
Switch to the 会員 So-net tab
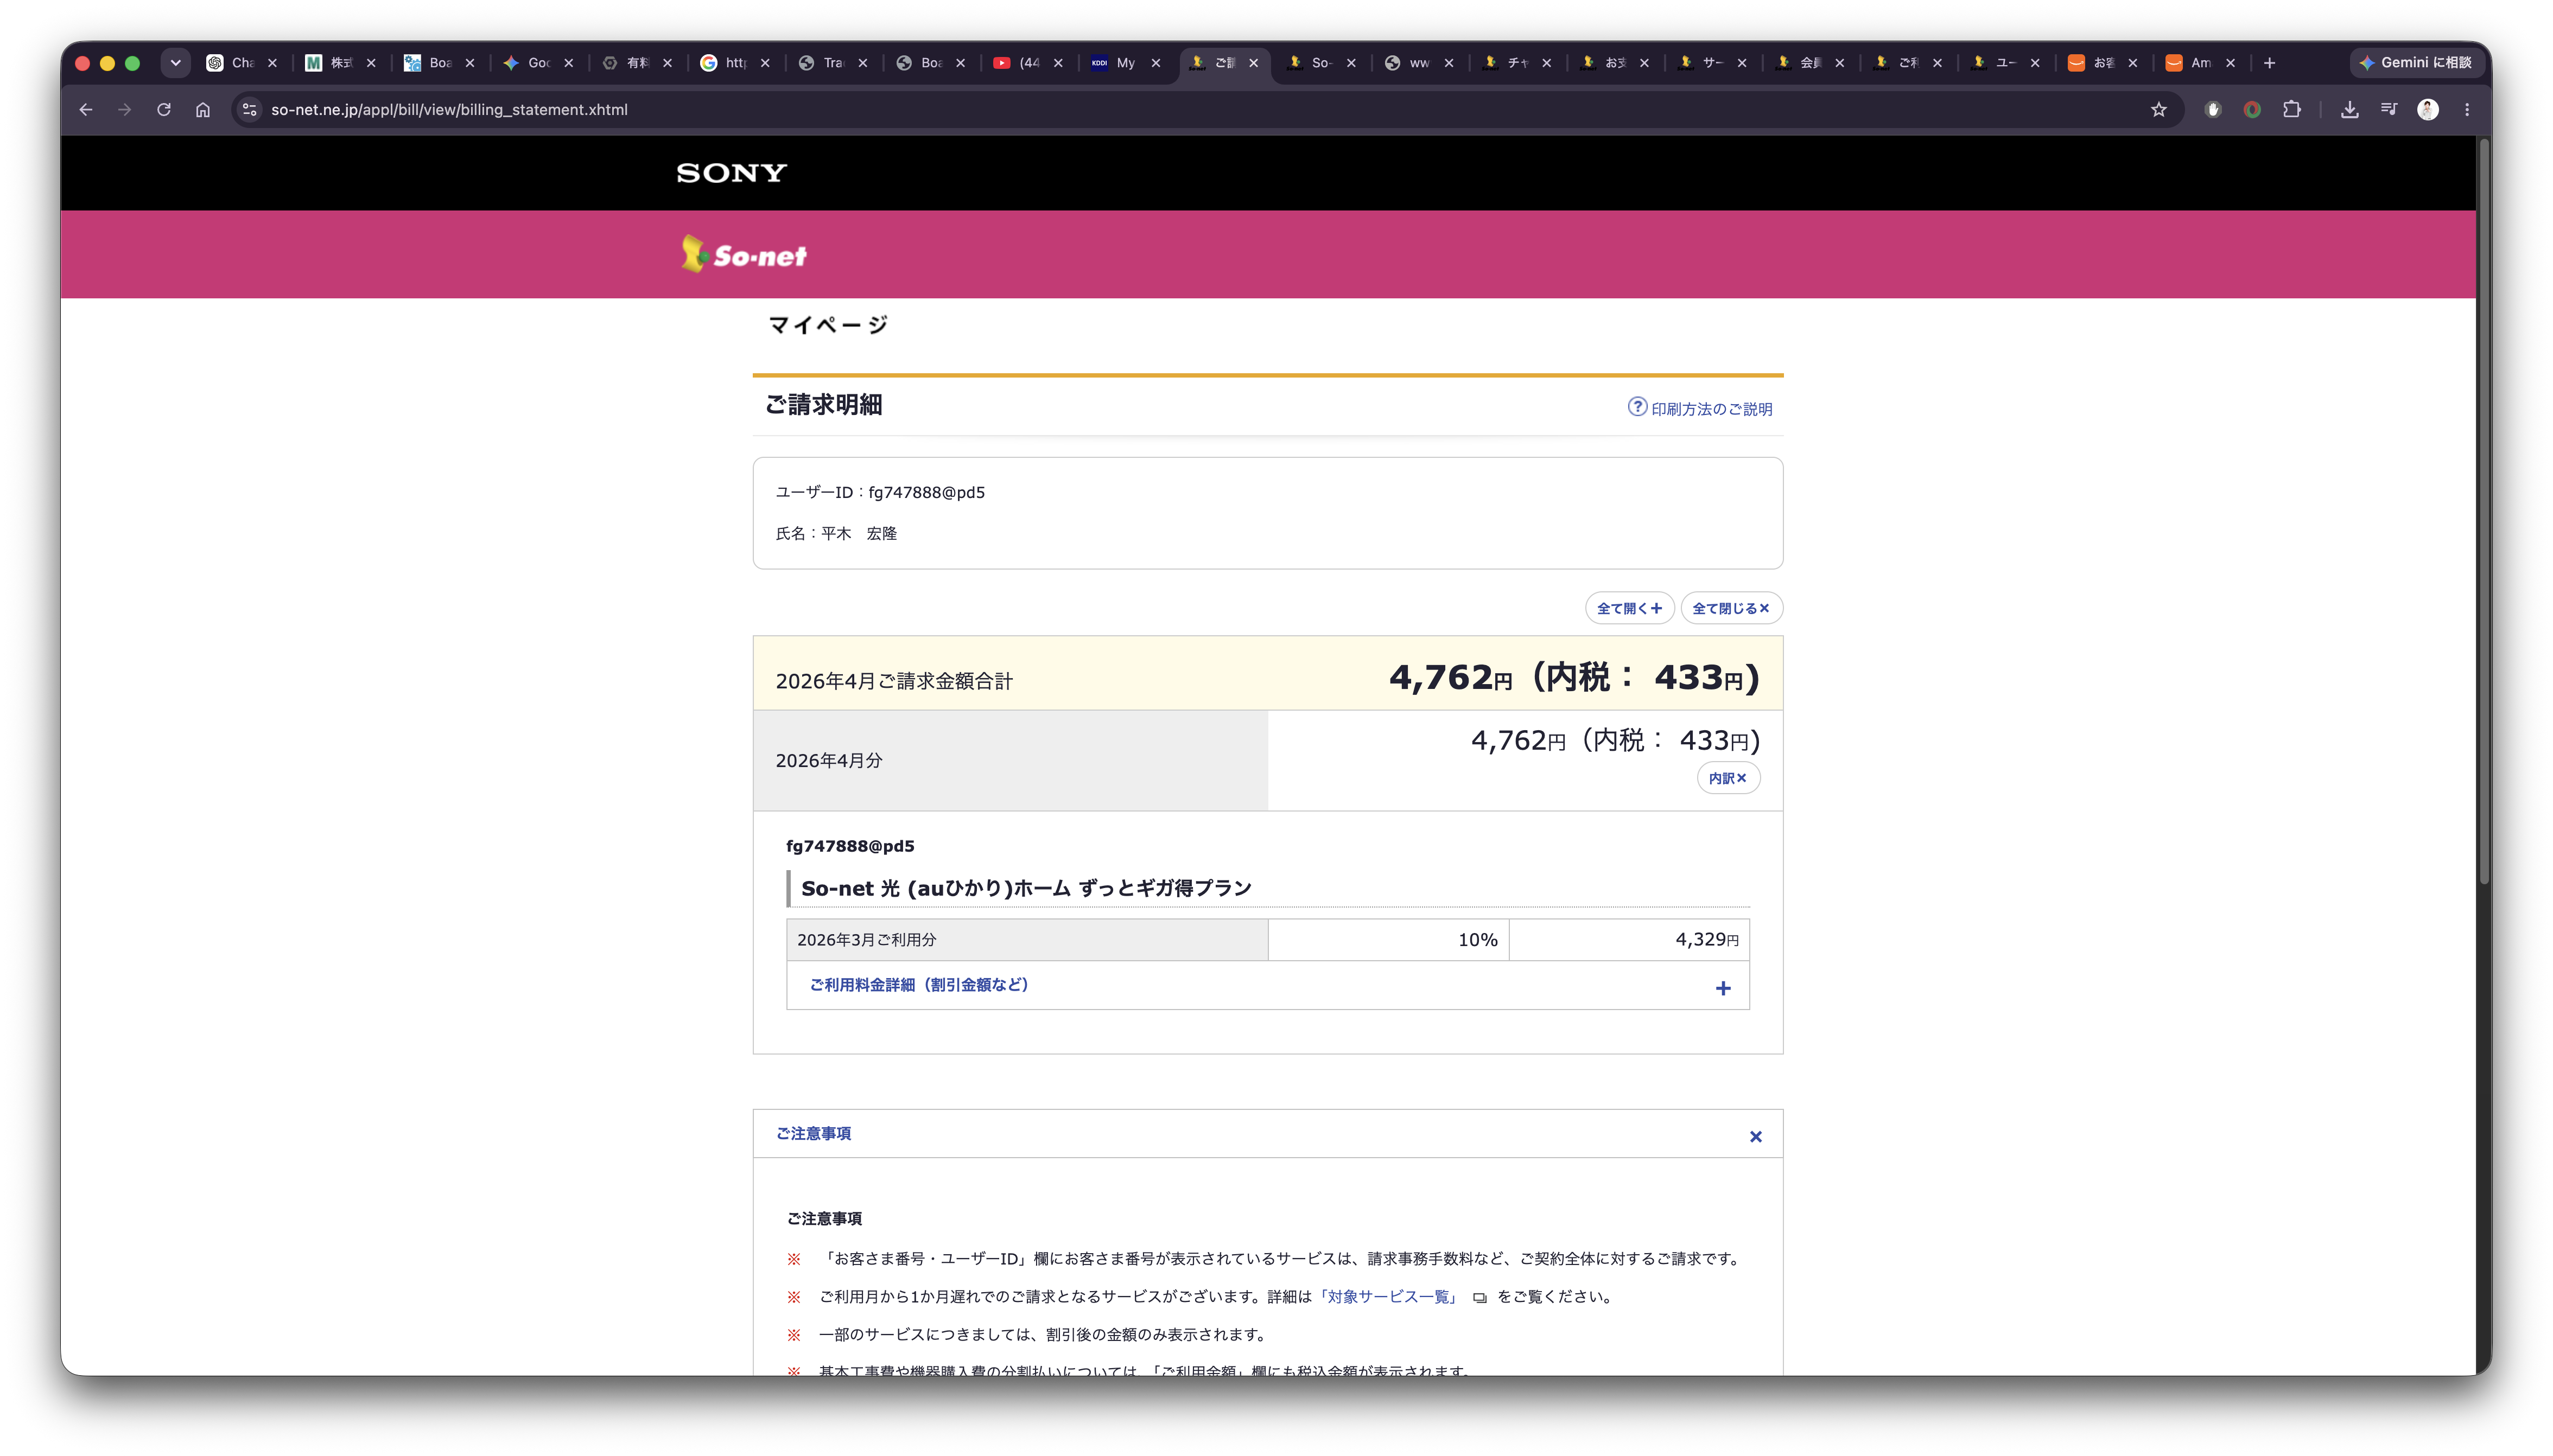(x=1800, y=63)
